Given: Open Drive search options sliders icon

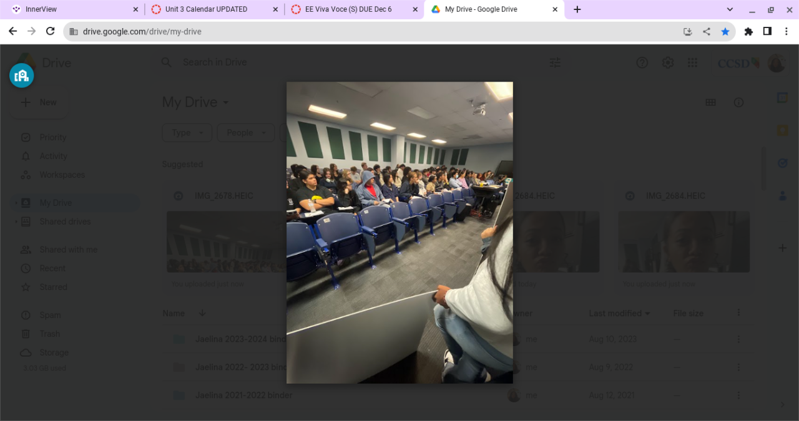Looking at the screenshot, I should 555,62.
